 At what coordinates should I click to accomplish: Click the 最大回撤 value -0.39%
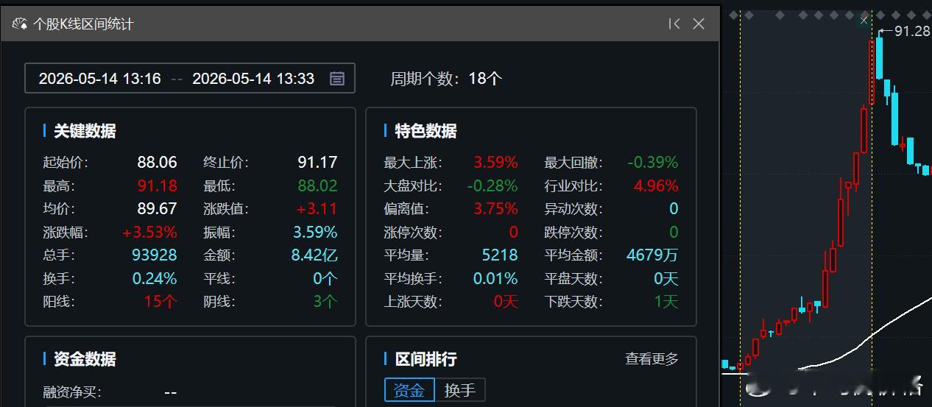point(653,163)
